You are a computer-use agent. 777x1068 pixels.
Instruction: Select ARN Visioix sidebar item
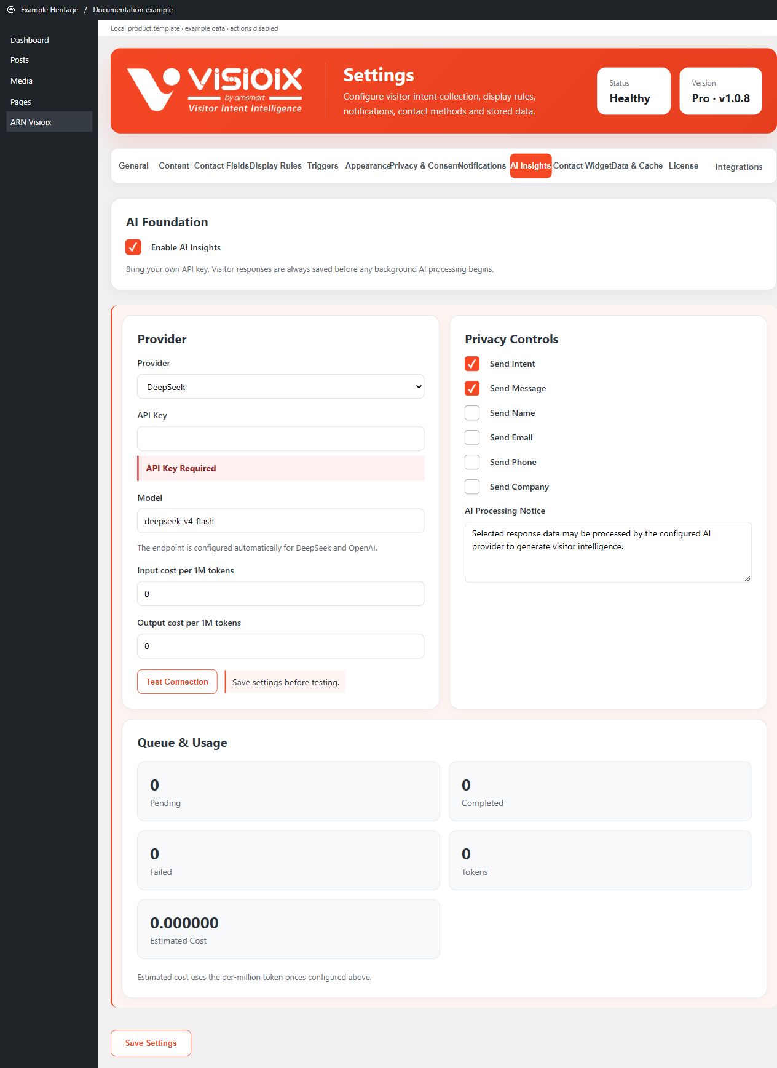tap(49, 122)
